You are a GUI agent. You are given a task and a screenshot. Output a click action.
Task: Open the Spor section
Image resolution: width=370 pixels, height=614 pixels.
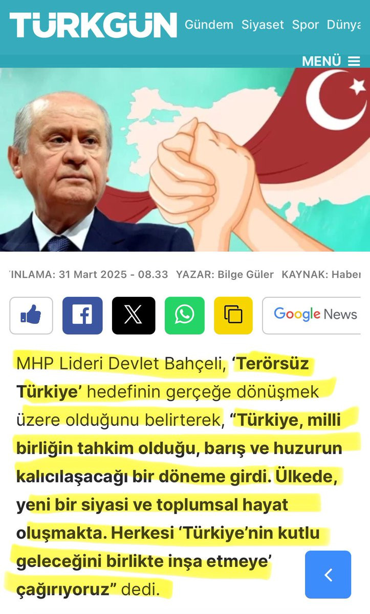pyautogui.click(x=306, y=25)
